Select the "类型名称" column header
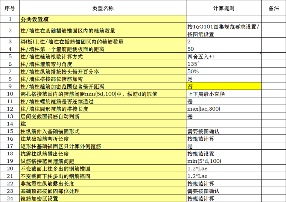 pos(102,8)
